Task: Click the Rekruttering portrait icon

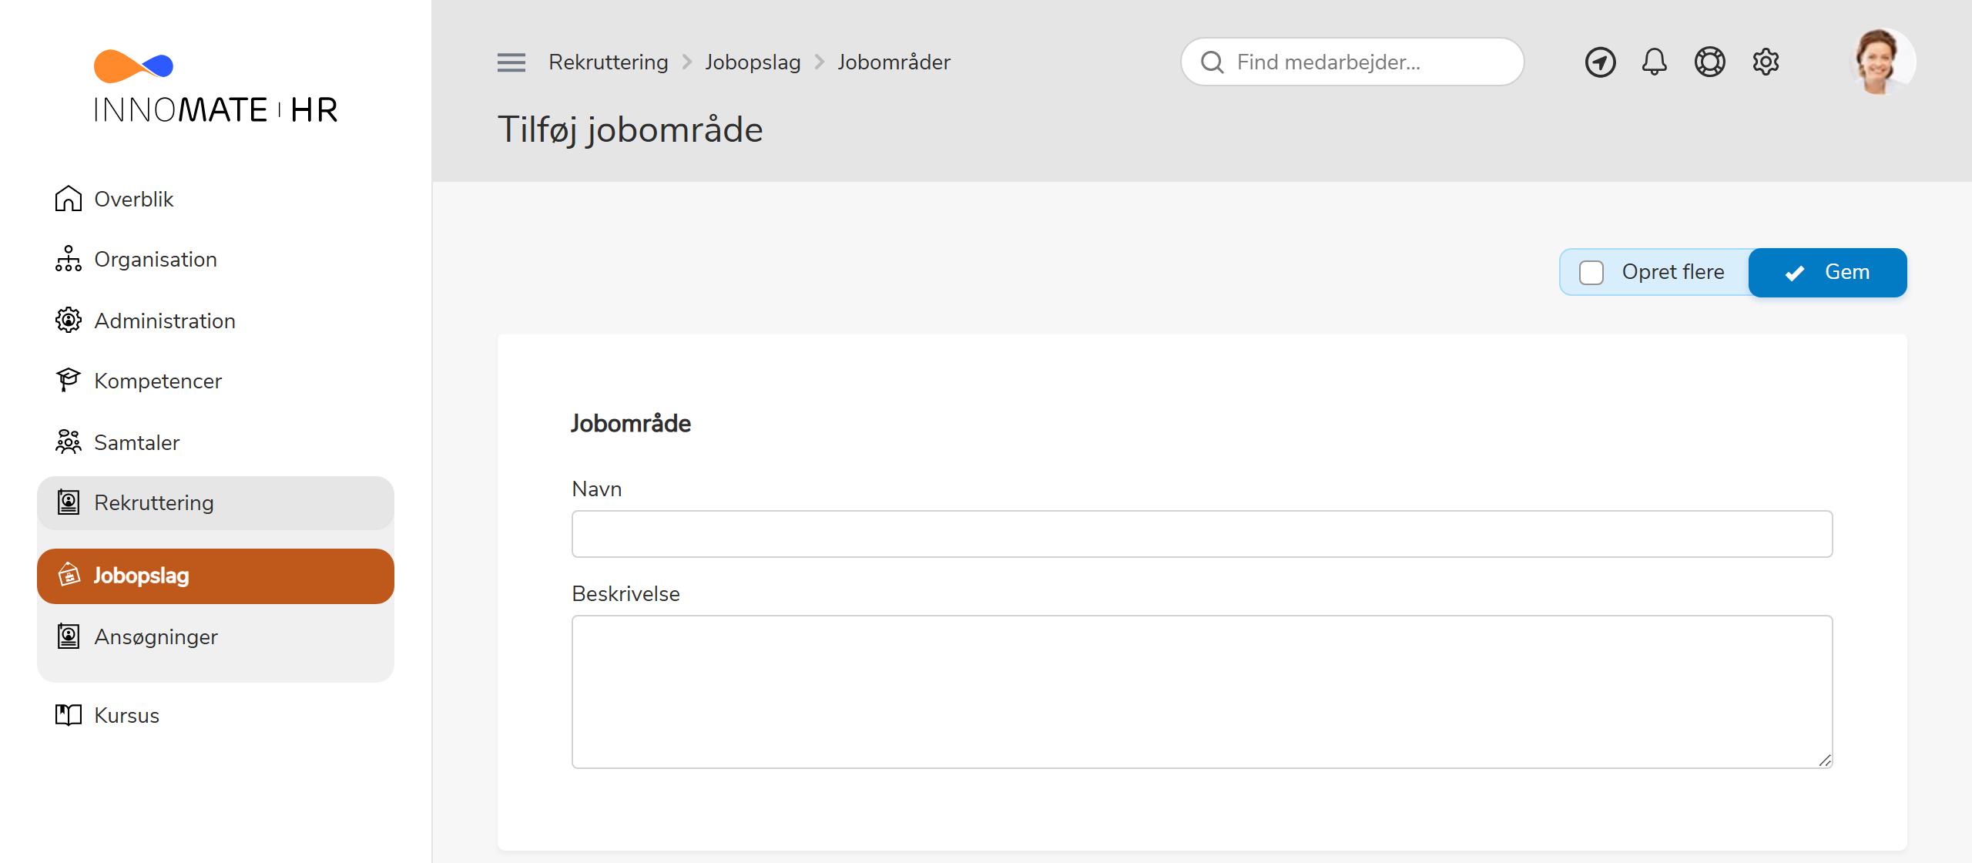Action: (69, 502)
